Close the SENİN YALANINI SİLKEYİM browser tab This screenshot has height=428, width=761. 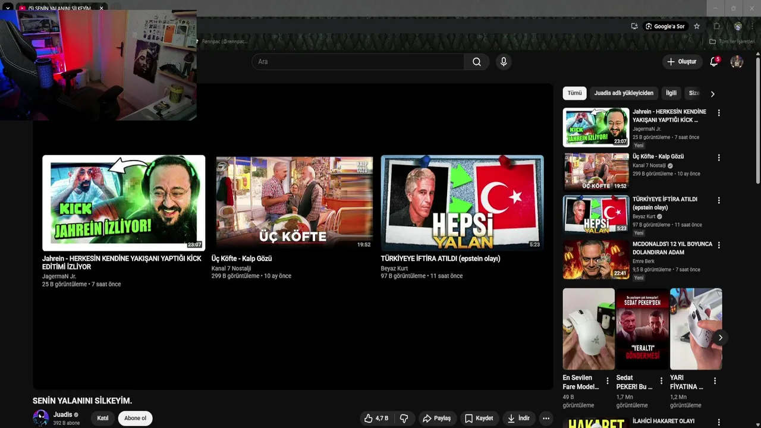pyautogui.click(x=102, y=8)
